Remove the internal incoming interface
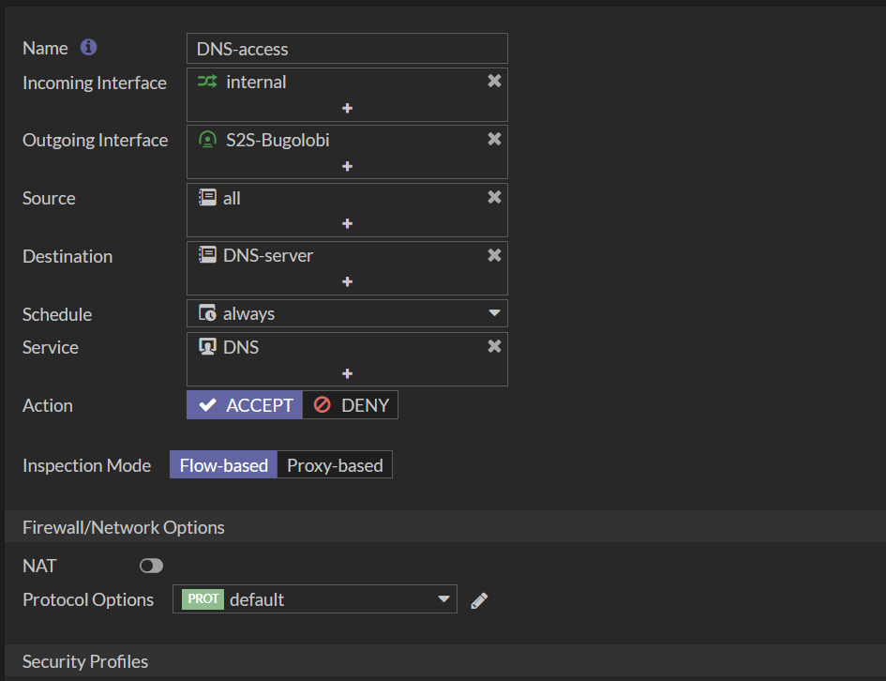The width and height of the screenshot is (886, 681). [x=494, y=82]
